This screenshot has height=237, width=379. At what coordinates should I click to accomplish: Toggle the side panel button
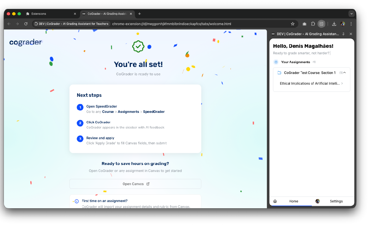tap(321, 24)
